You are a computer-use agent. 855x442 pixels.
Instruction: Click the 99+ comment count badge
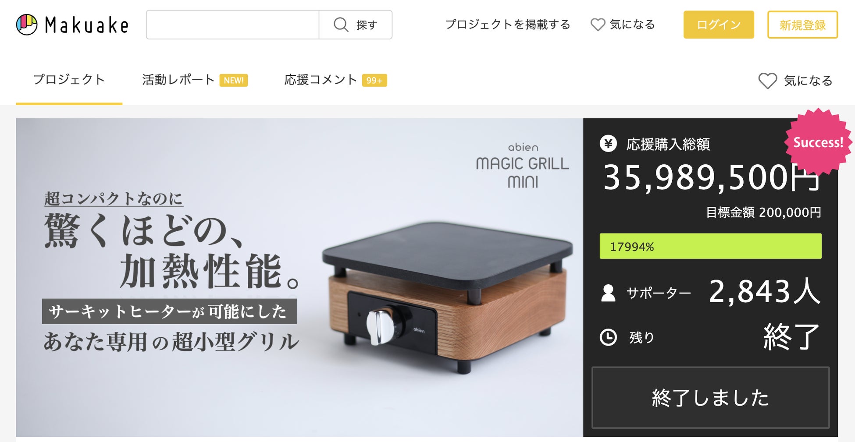pos(374,80)
